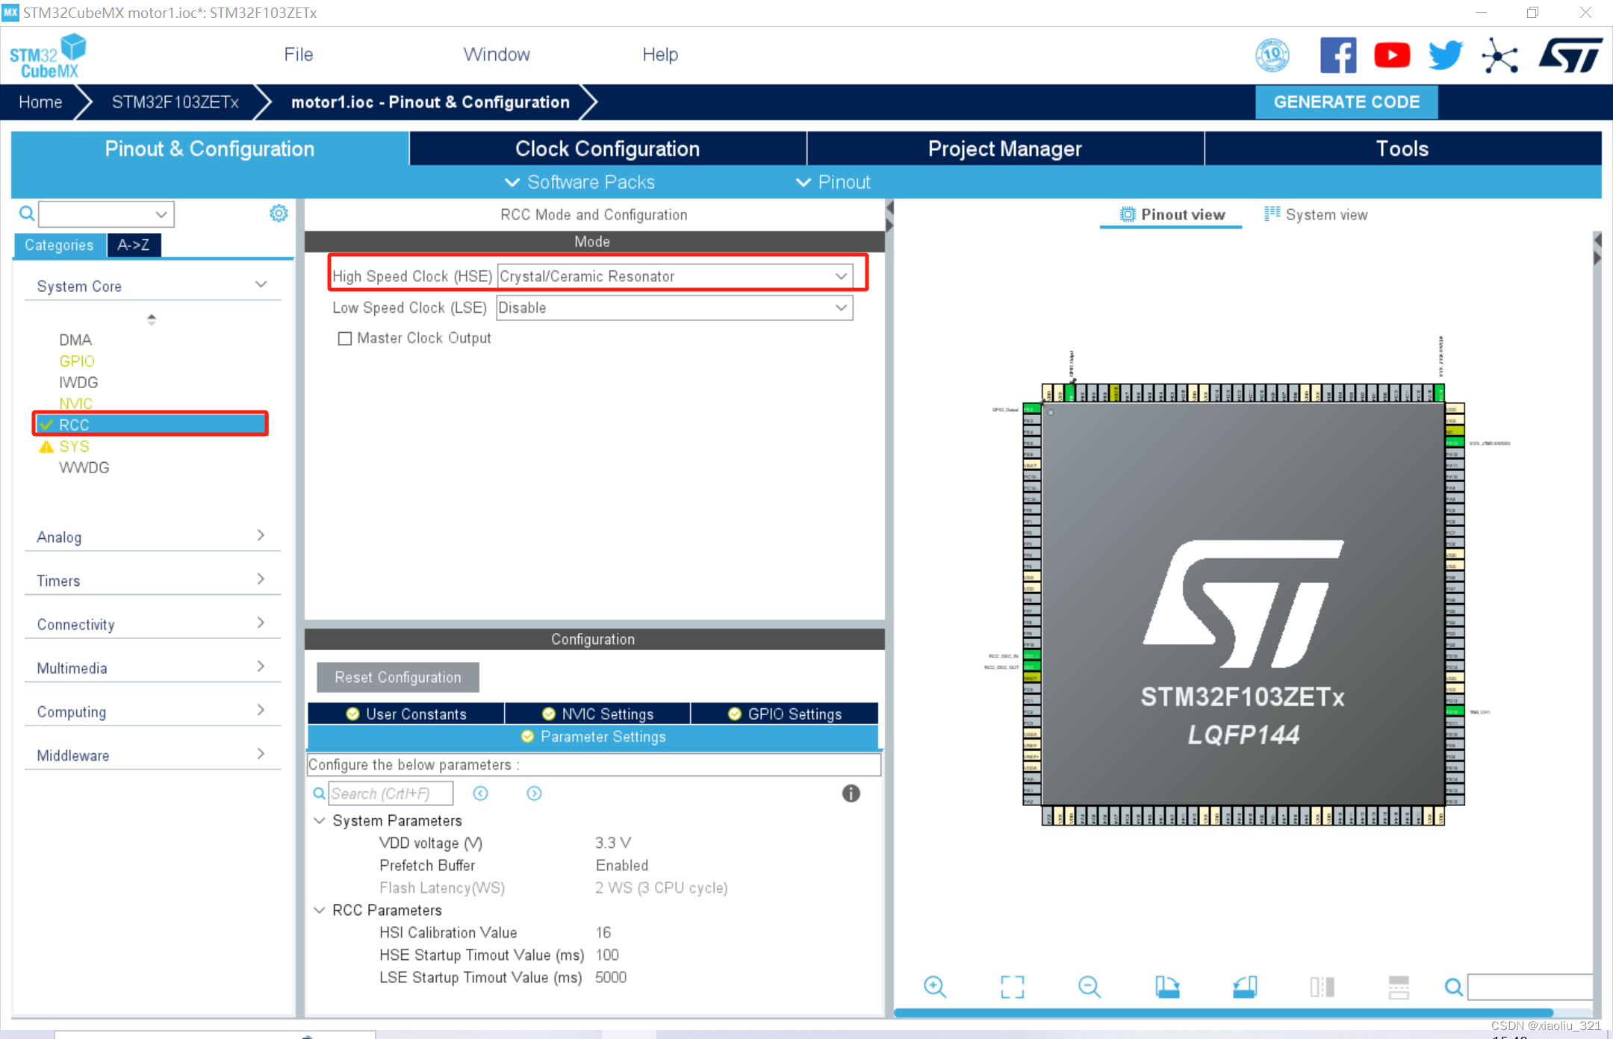This screenshot has width=1613, height=1039.
Task: Open the NVIC Settings tab
Action: [597, 714]
